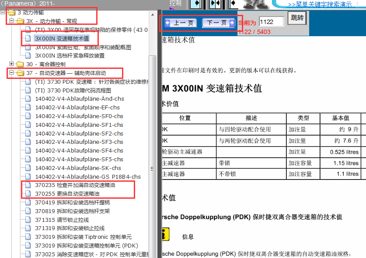Click document icon beside Ablaufpläne-SK-chs

pyautogui.click(x=28, y=168)
